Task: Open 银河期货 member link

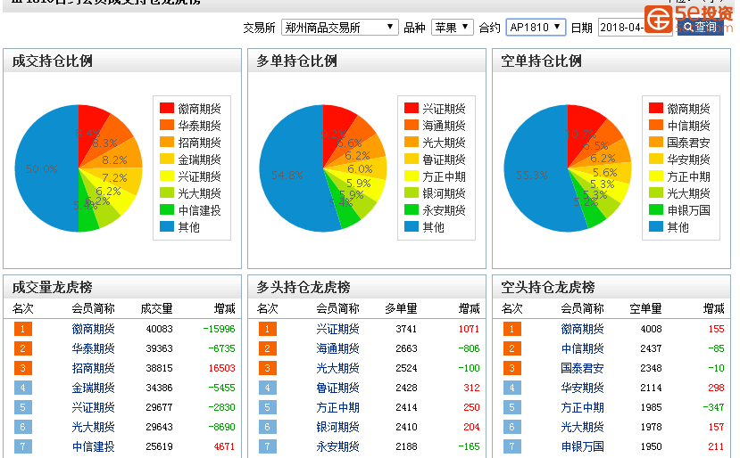Action: click(x=337, y=427)
